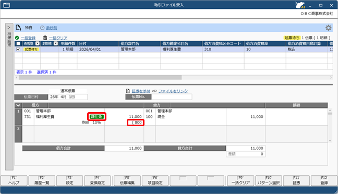Screen dimensions: 338x194
Task: Select entry row number 2
Action: coord(18,134)
